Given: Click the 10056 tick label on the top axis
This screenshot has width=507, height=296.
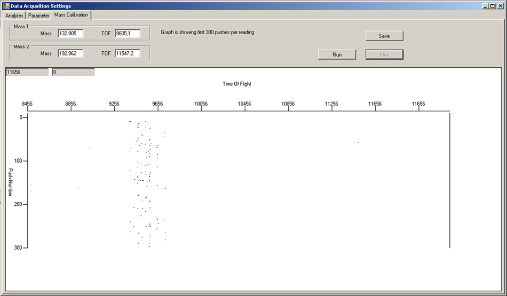Looking at the screenshot, I should (x=201, y=103).
